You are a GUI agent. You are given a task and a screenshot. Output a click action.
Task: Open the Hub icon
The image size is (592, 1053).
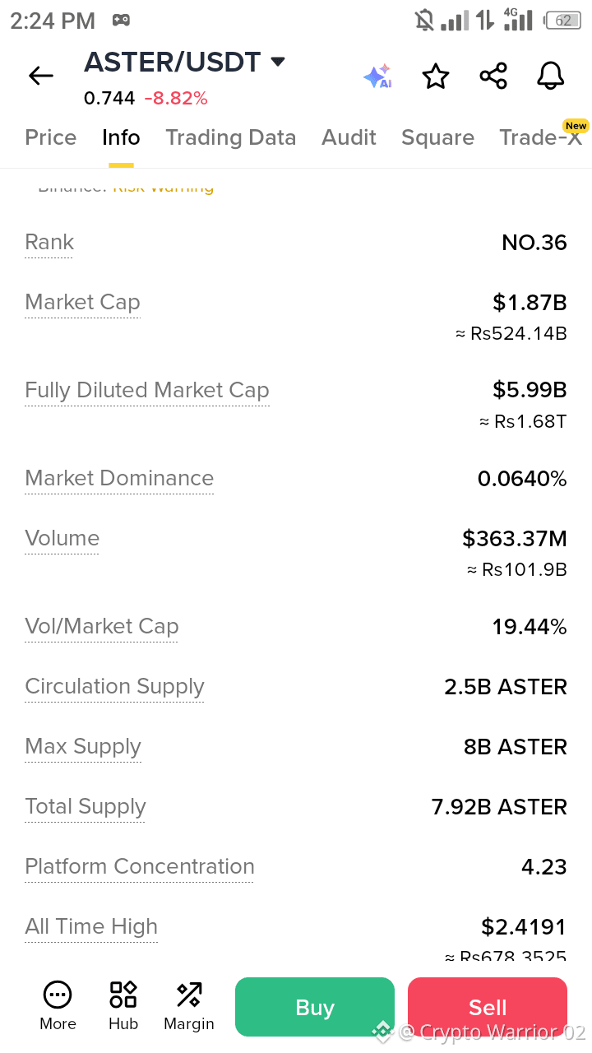[123, 1006]
